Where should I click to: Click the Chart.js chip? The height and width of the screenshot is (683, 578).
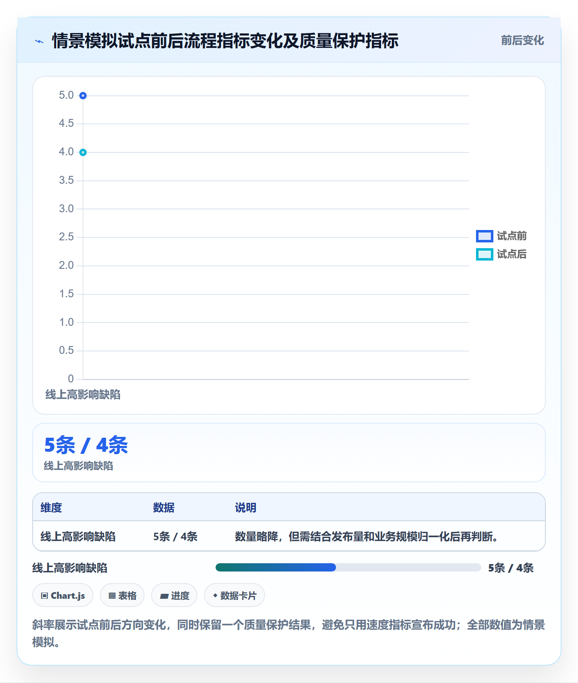click(63, 595)
